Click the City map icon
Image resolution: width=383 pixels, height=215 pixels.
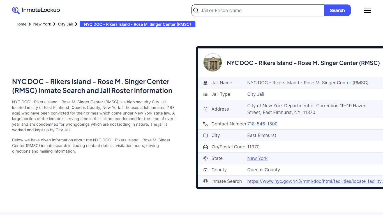[206, 135]
